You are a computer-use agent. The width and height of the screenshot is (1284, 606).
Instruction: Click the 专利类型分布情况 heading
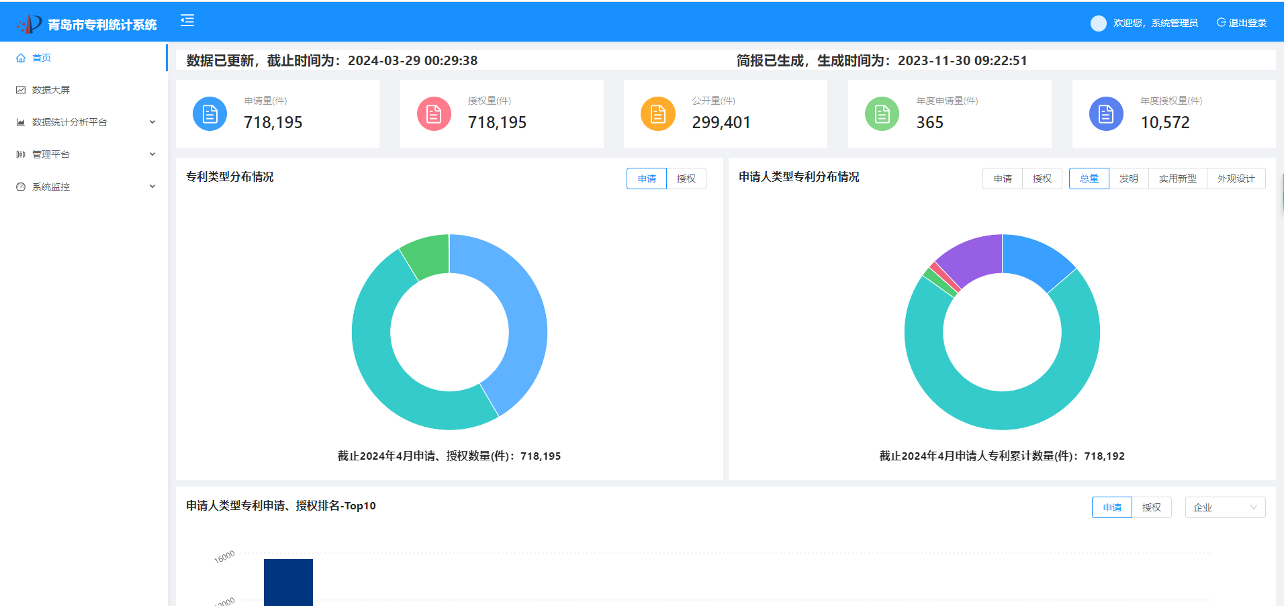click(230, 176)
